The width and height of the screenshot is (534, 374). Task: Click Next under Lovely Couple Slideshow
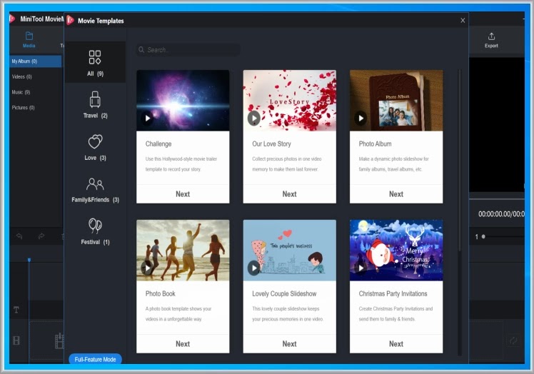(289, 344)
